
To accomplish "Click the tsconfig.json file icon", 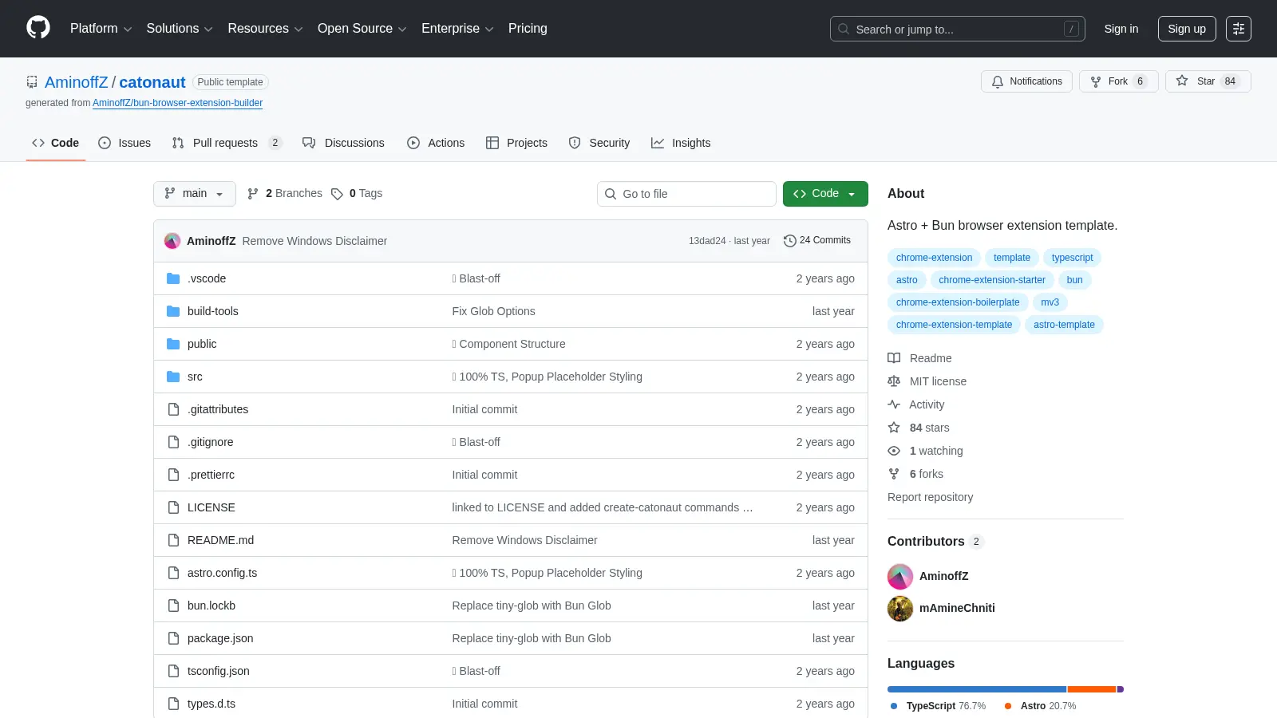I will click(x=173, y=671).
